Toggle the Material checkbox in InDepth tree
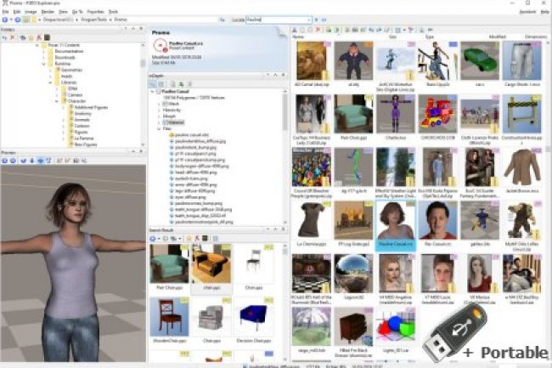 coord(165,122)
